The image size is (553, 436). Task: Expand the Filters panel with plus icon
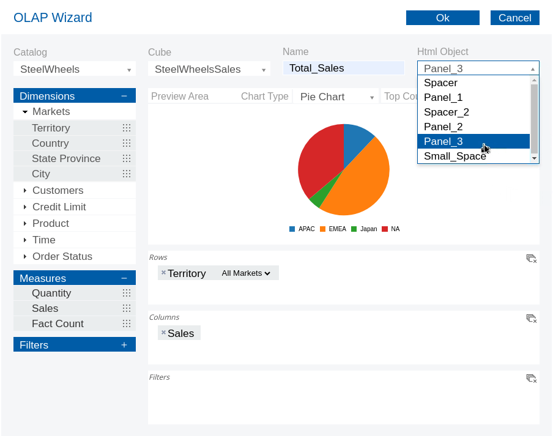point(124,345)
